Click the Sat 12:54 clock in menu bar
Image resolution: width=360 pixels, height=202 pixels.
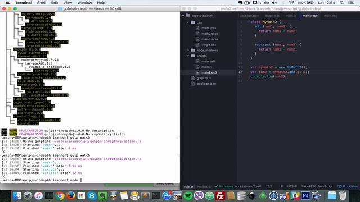pos(326,3)
